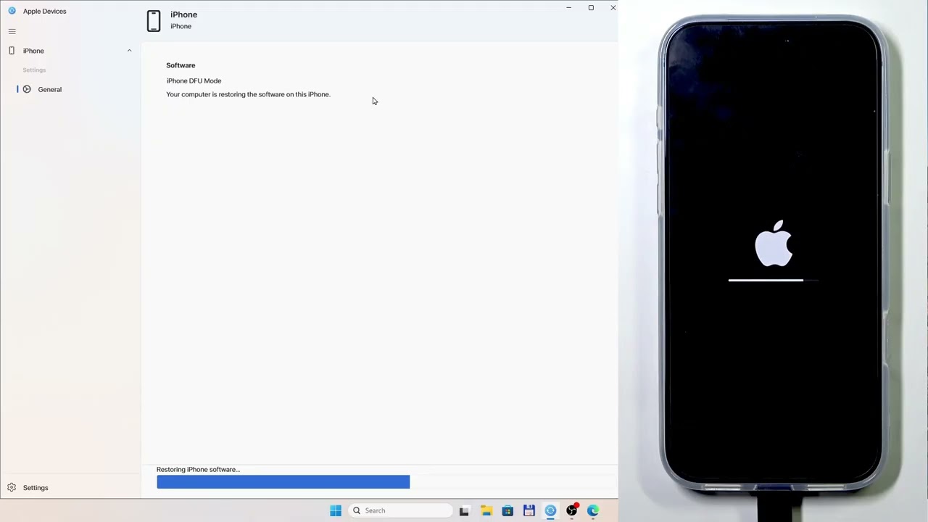Click Apple Devices icon in taskbar
The image size is (928, 522).
(550, 510)
